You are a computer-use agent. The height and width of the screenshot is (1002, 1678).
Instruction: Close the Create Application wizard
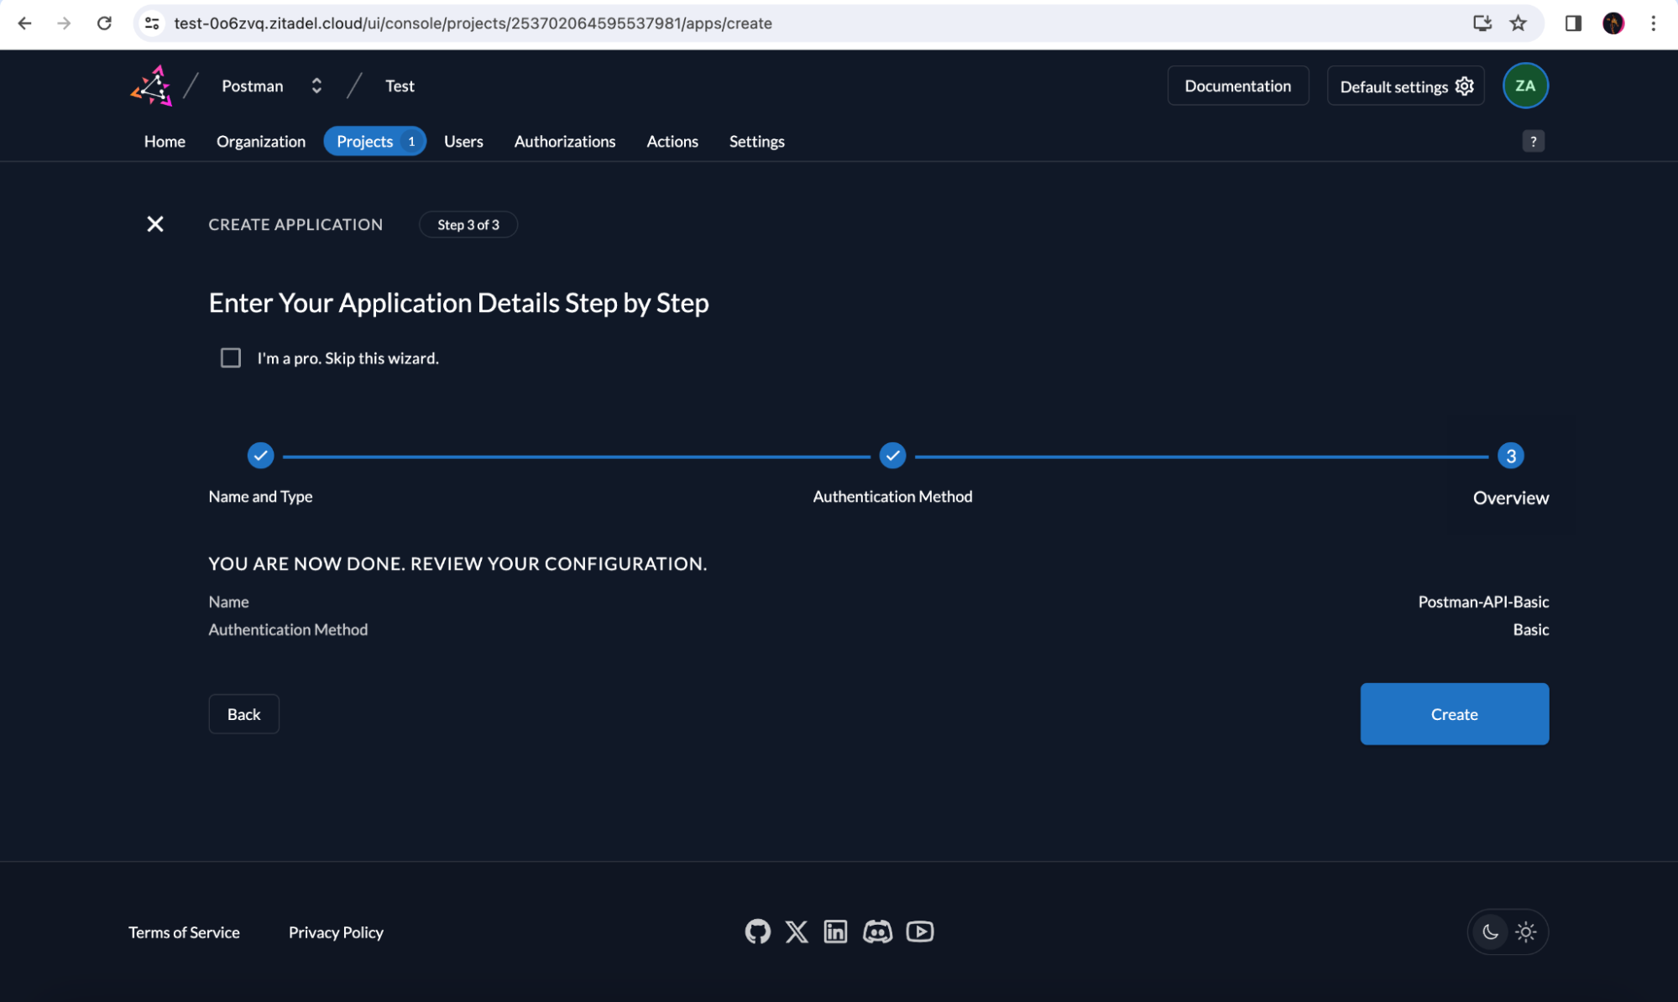click(155, 224)
